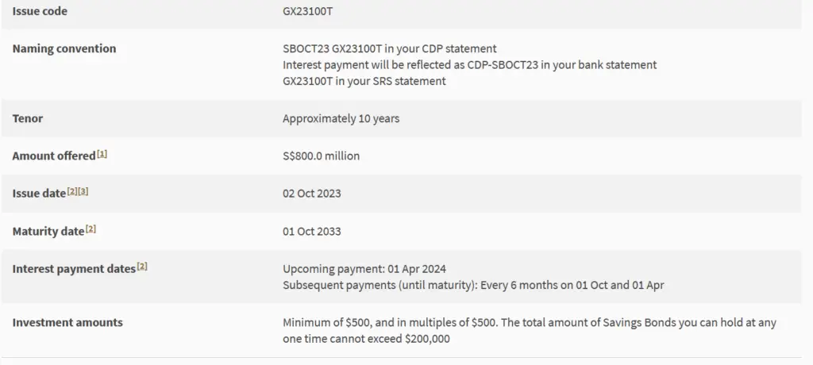Click the subsequent payments every 6 months line

pos(473,285)
